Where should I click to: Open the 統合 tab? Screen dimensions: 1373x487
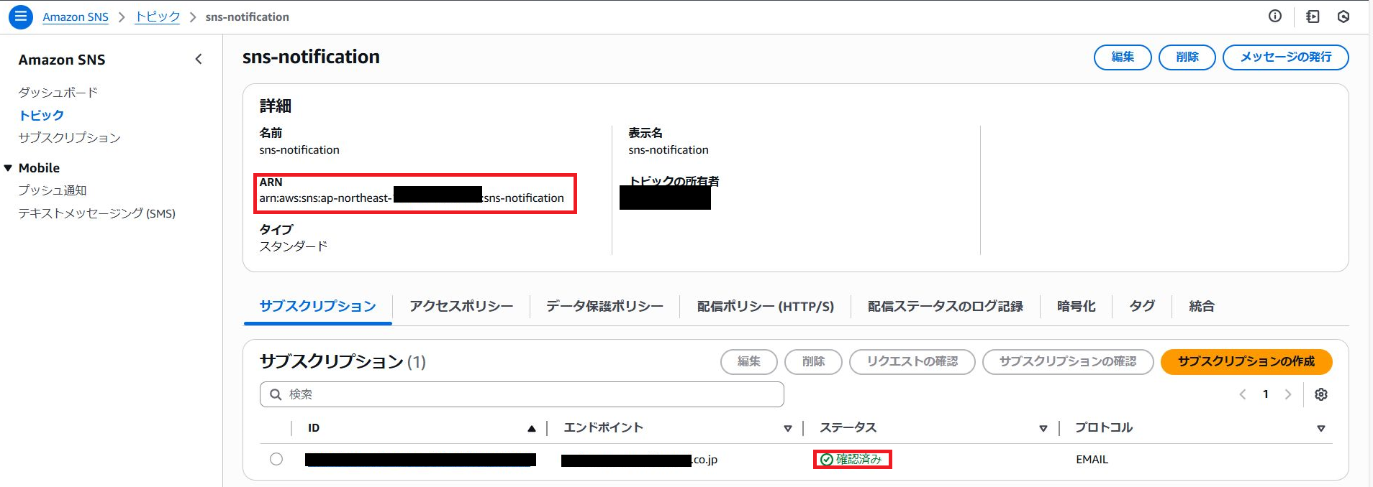click(1202, 307)
